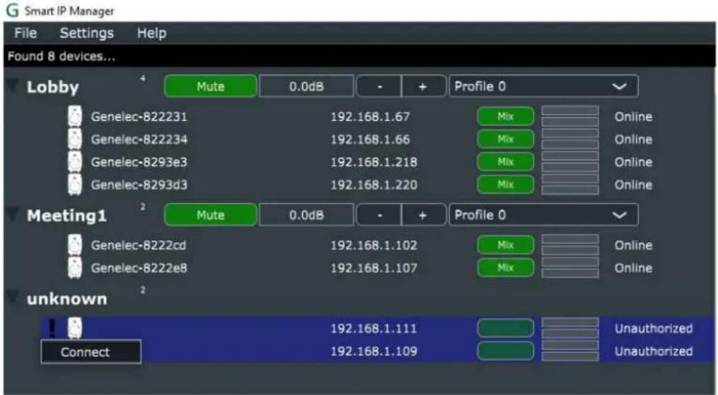The width and height of the screenshot is (718, 395).
Task: Select device name Genelec-8293d3
Action: (139, 185)
